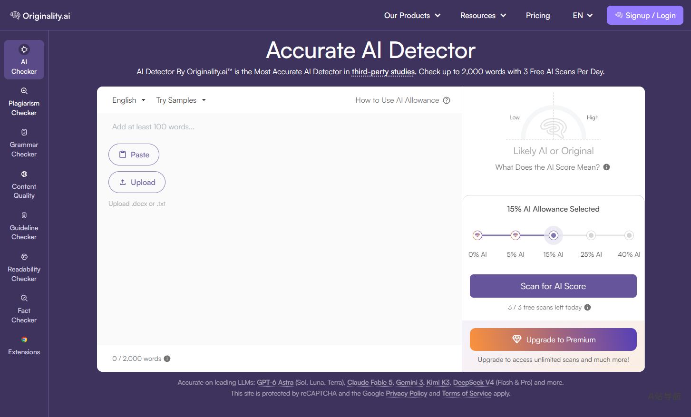Open the English language dropdown

[x=129, y=100]
